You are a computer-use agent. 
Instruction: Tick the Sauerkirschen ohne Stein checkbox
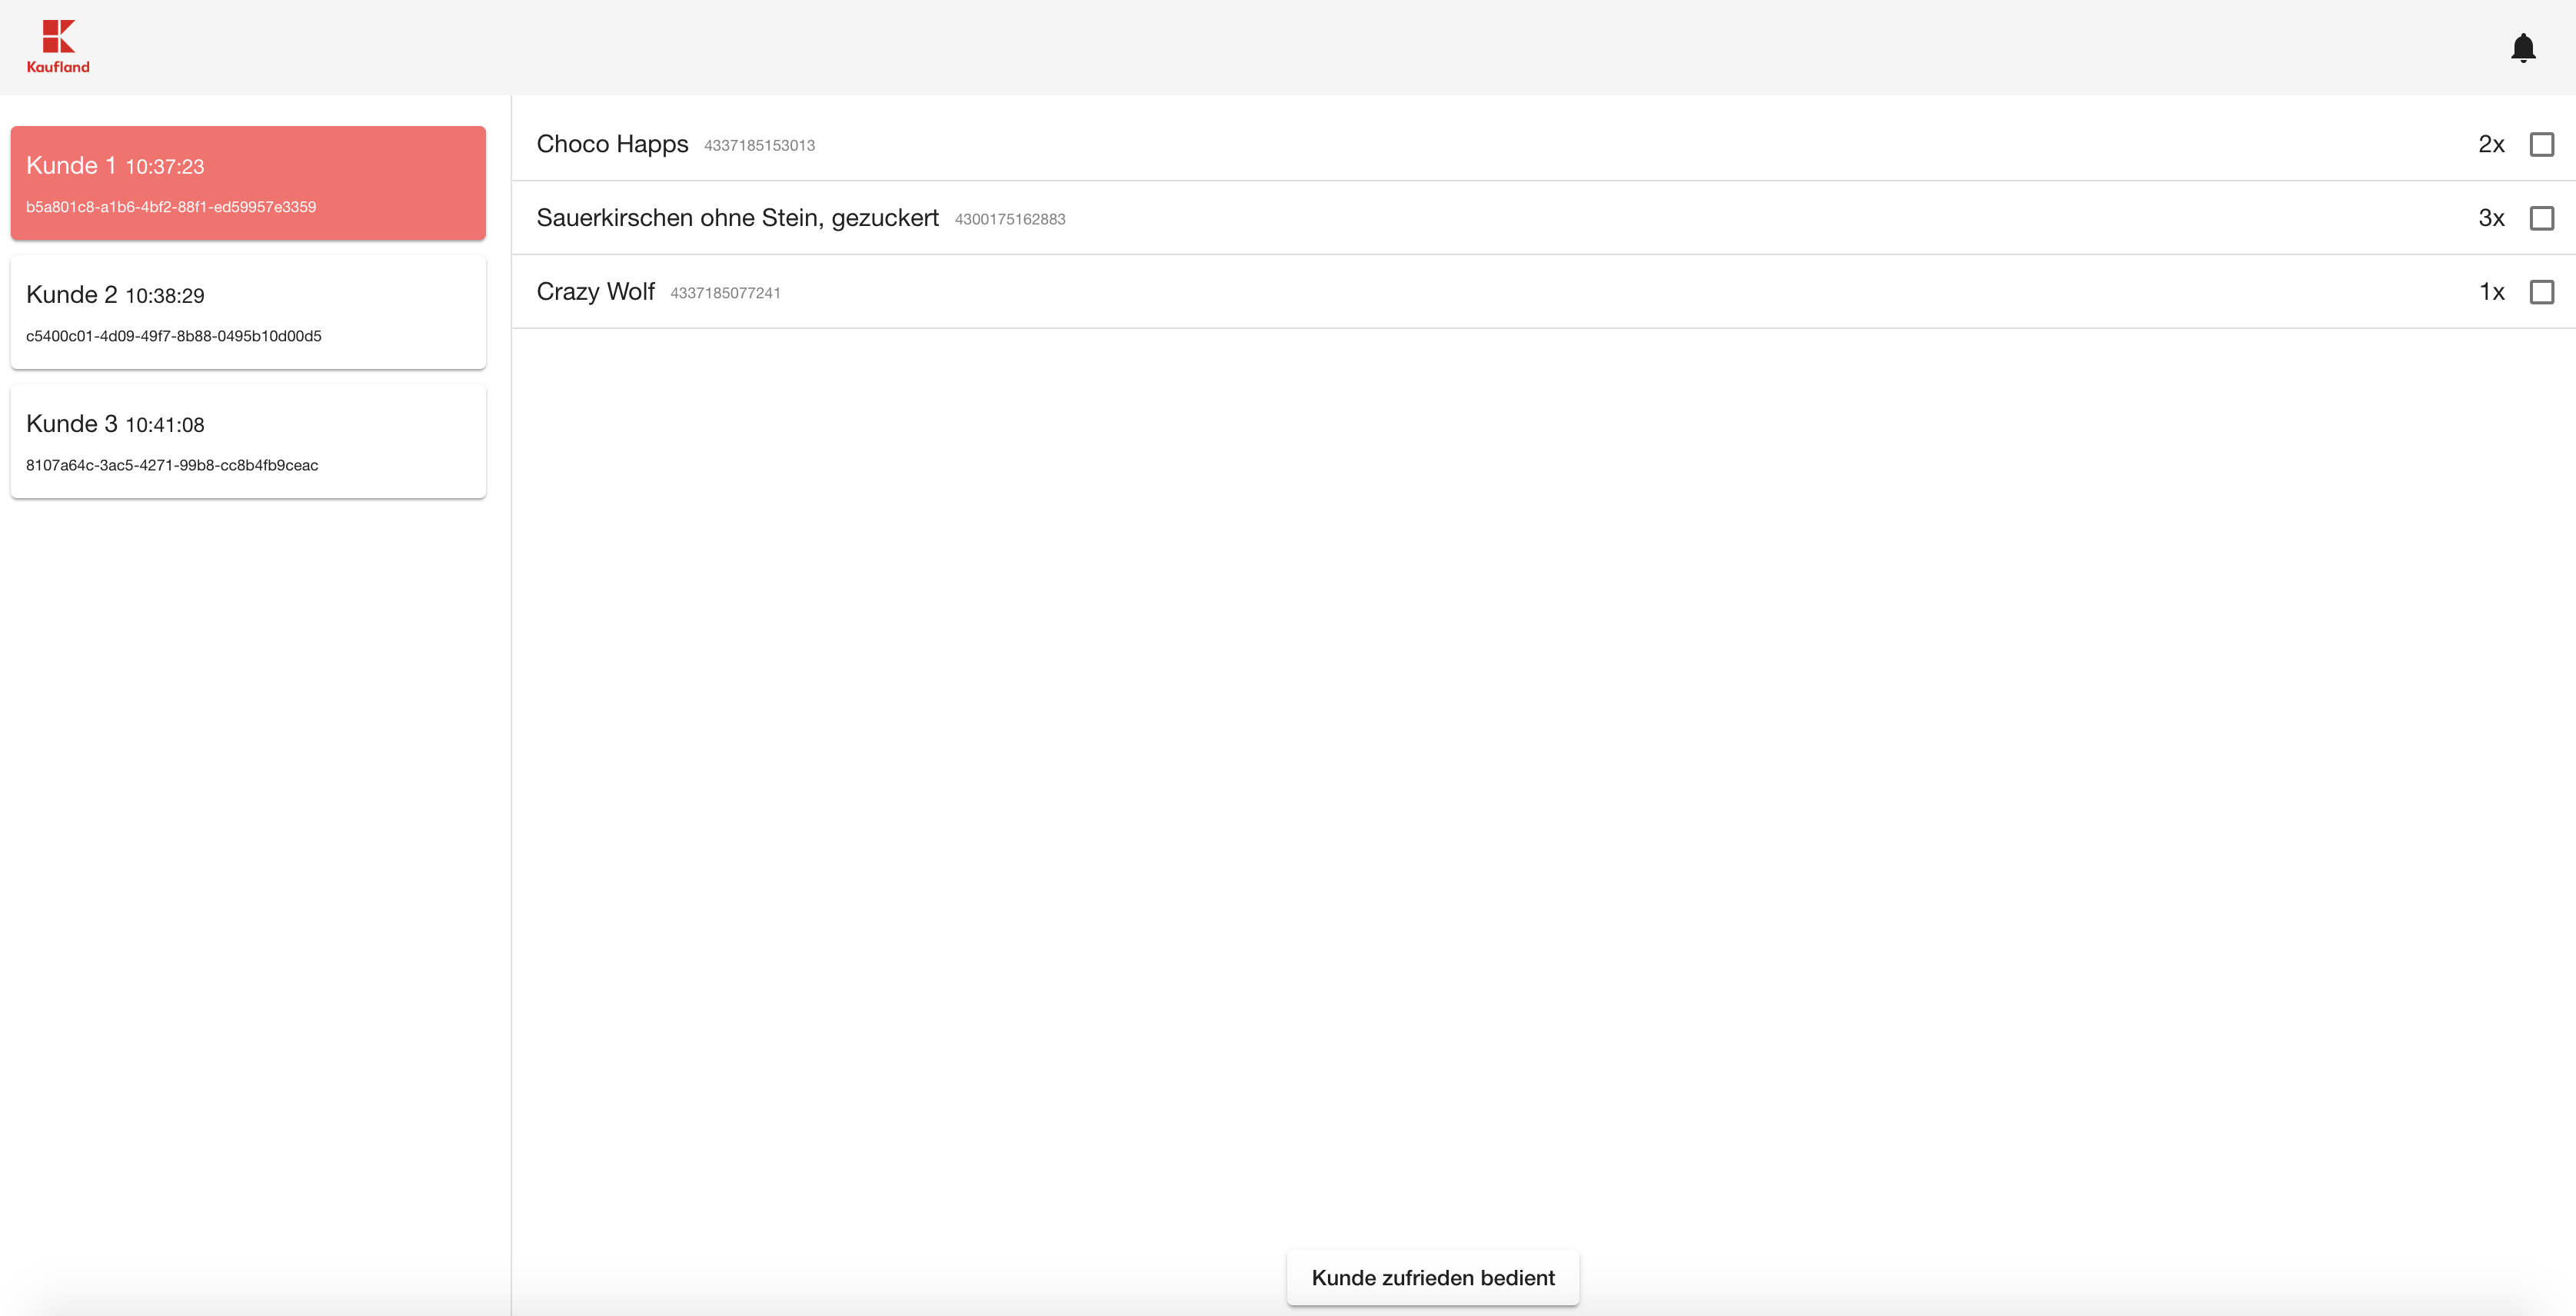coord(2541,218)
